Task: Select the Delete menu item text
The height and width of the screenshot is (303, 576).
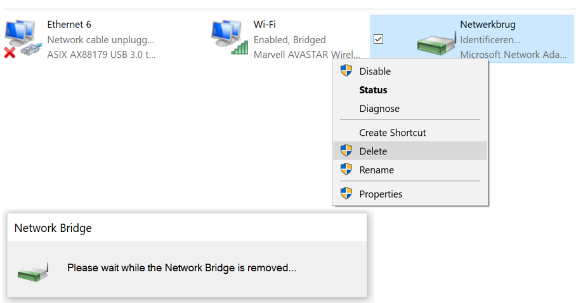Action: (373, 151)
